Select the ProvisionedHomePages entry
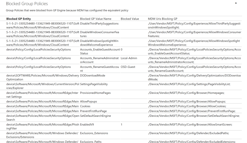The width and height of the screenshot is (247, 143). coord(95,93)
